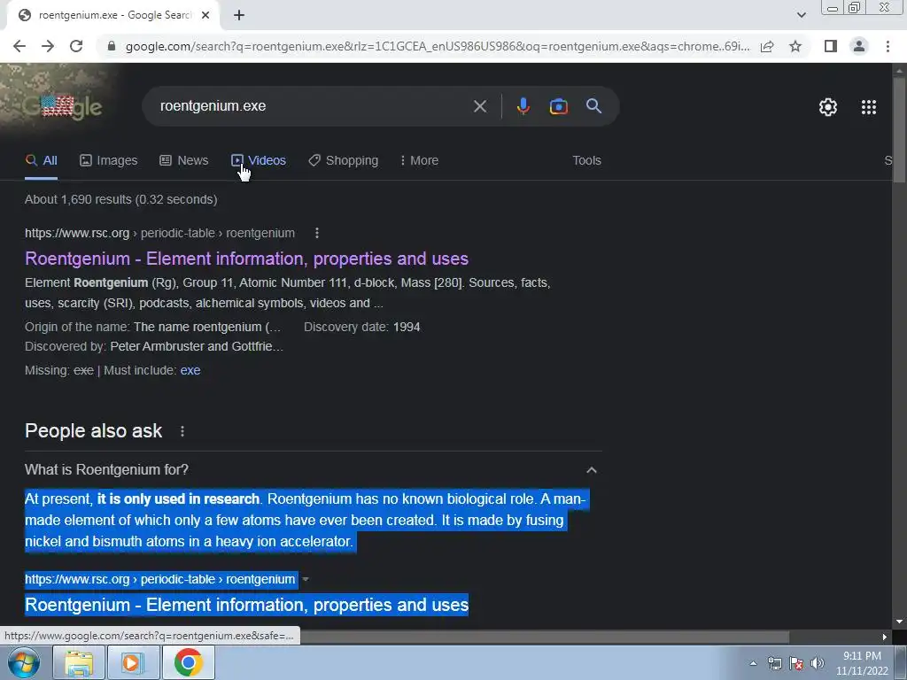The height and width of the screenshot is (680, 907).
Task: Open the More search categories menu
Action: 419,160
